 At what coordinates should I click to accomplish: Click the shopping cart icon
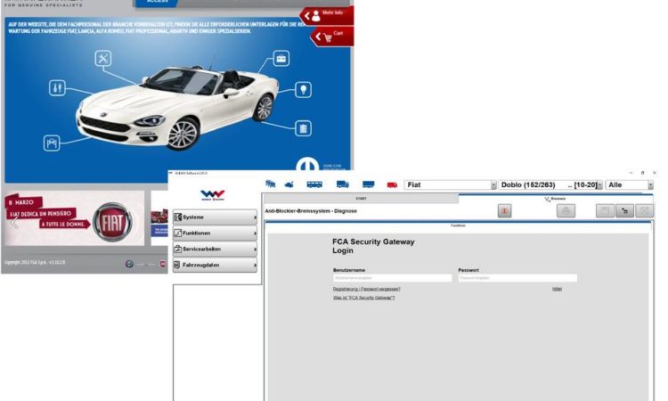[328, 38]
